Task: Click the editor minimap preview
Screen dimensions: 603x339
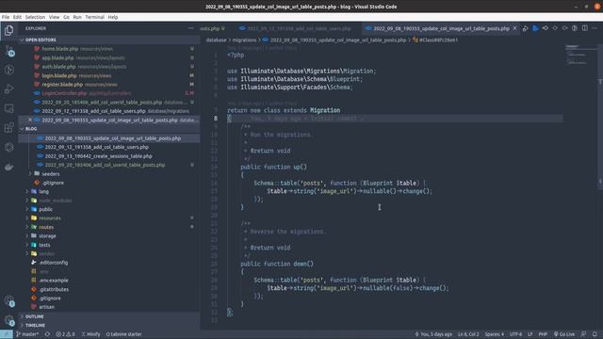Action: point(580,56)
